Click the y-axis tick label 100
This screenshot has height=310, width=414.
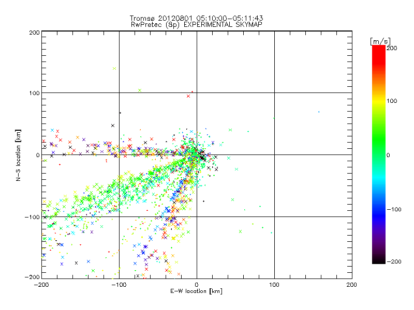click(x=34, y=93)
